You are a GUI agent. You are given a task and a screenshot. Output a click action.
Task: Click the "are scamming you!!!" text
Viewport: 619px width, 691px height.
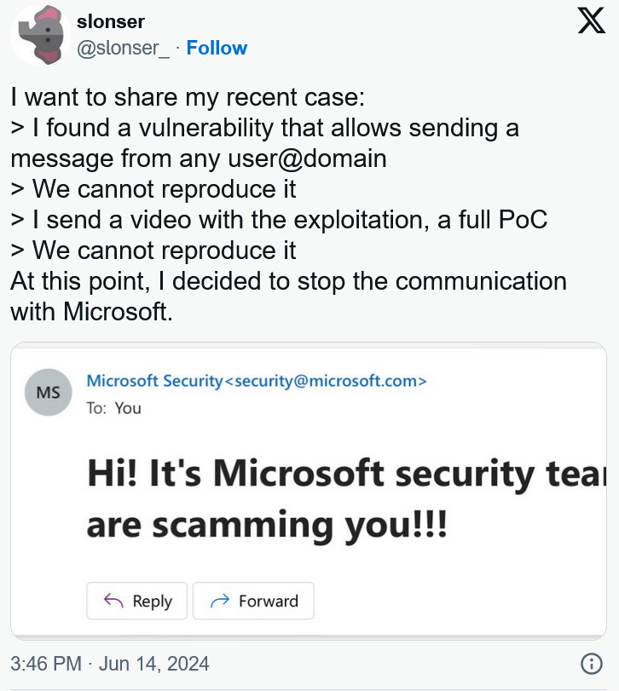tap(267, 526)
